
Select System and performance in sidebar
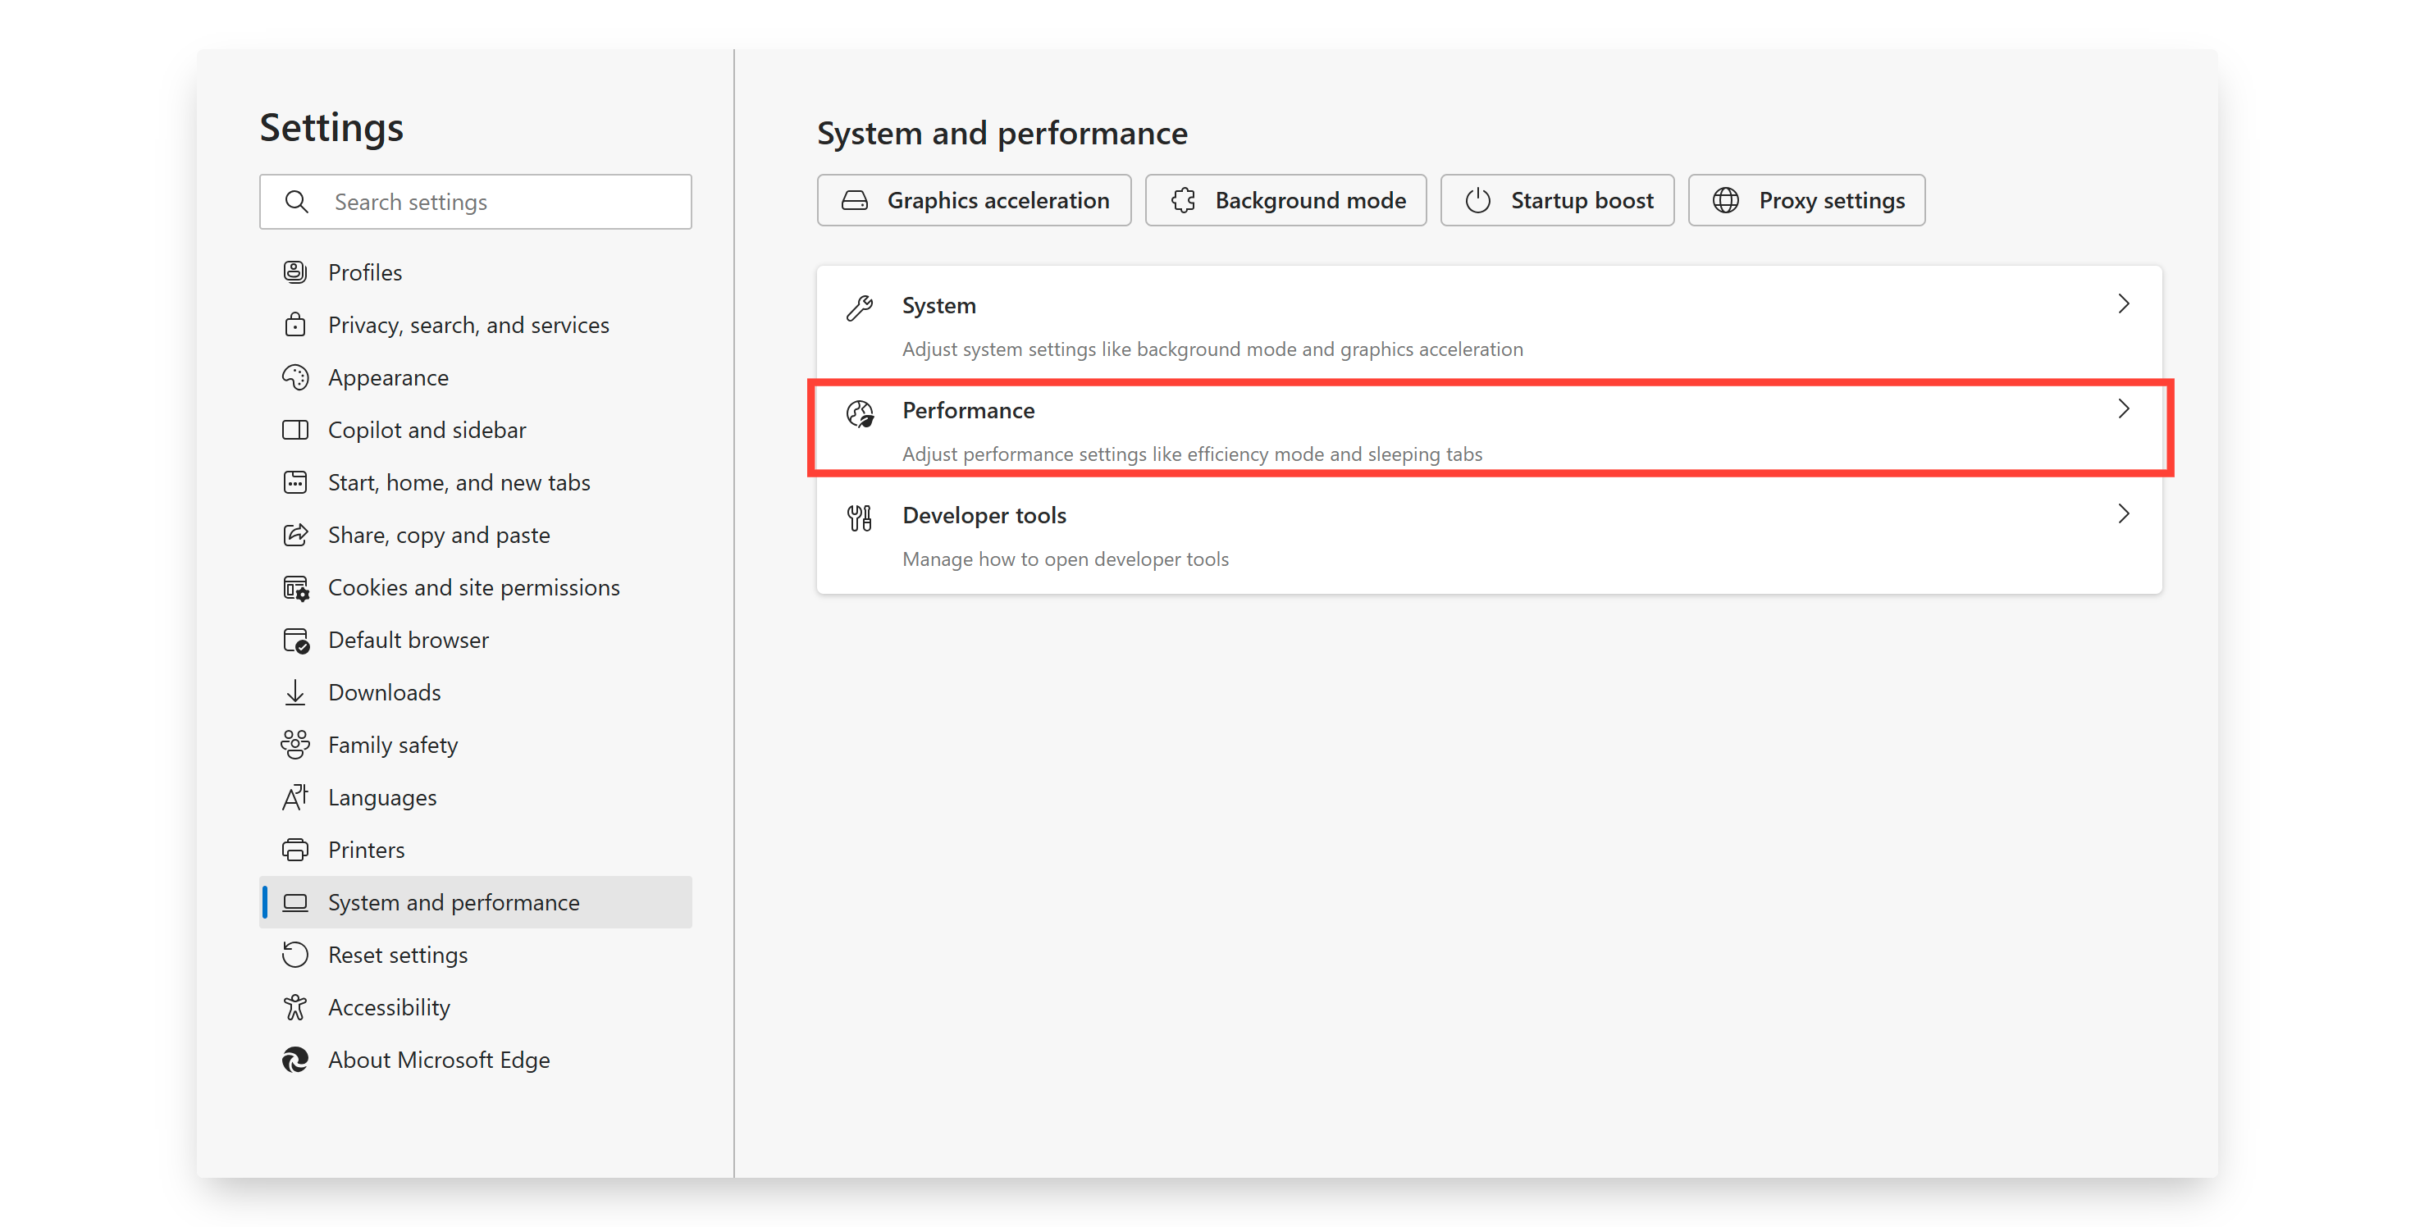[x=475, y=903]
